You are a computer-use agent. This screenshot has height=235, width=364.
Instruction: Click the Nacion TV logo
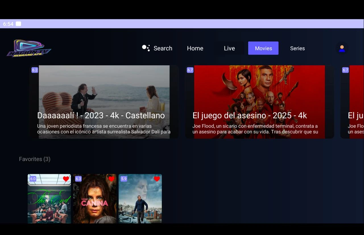tap(29, 48)
